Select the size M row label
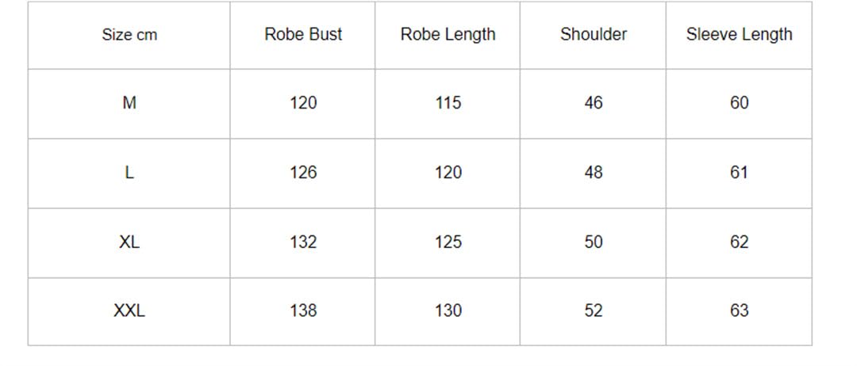Screen dimensions: 857x366 (129, 102)
